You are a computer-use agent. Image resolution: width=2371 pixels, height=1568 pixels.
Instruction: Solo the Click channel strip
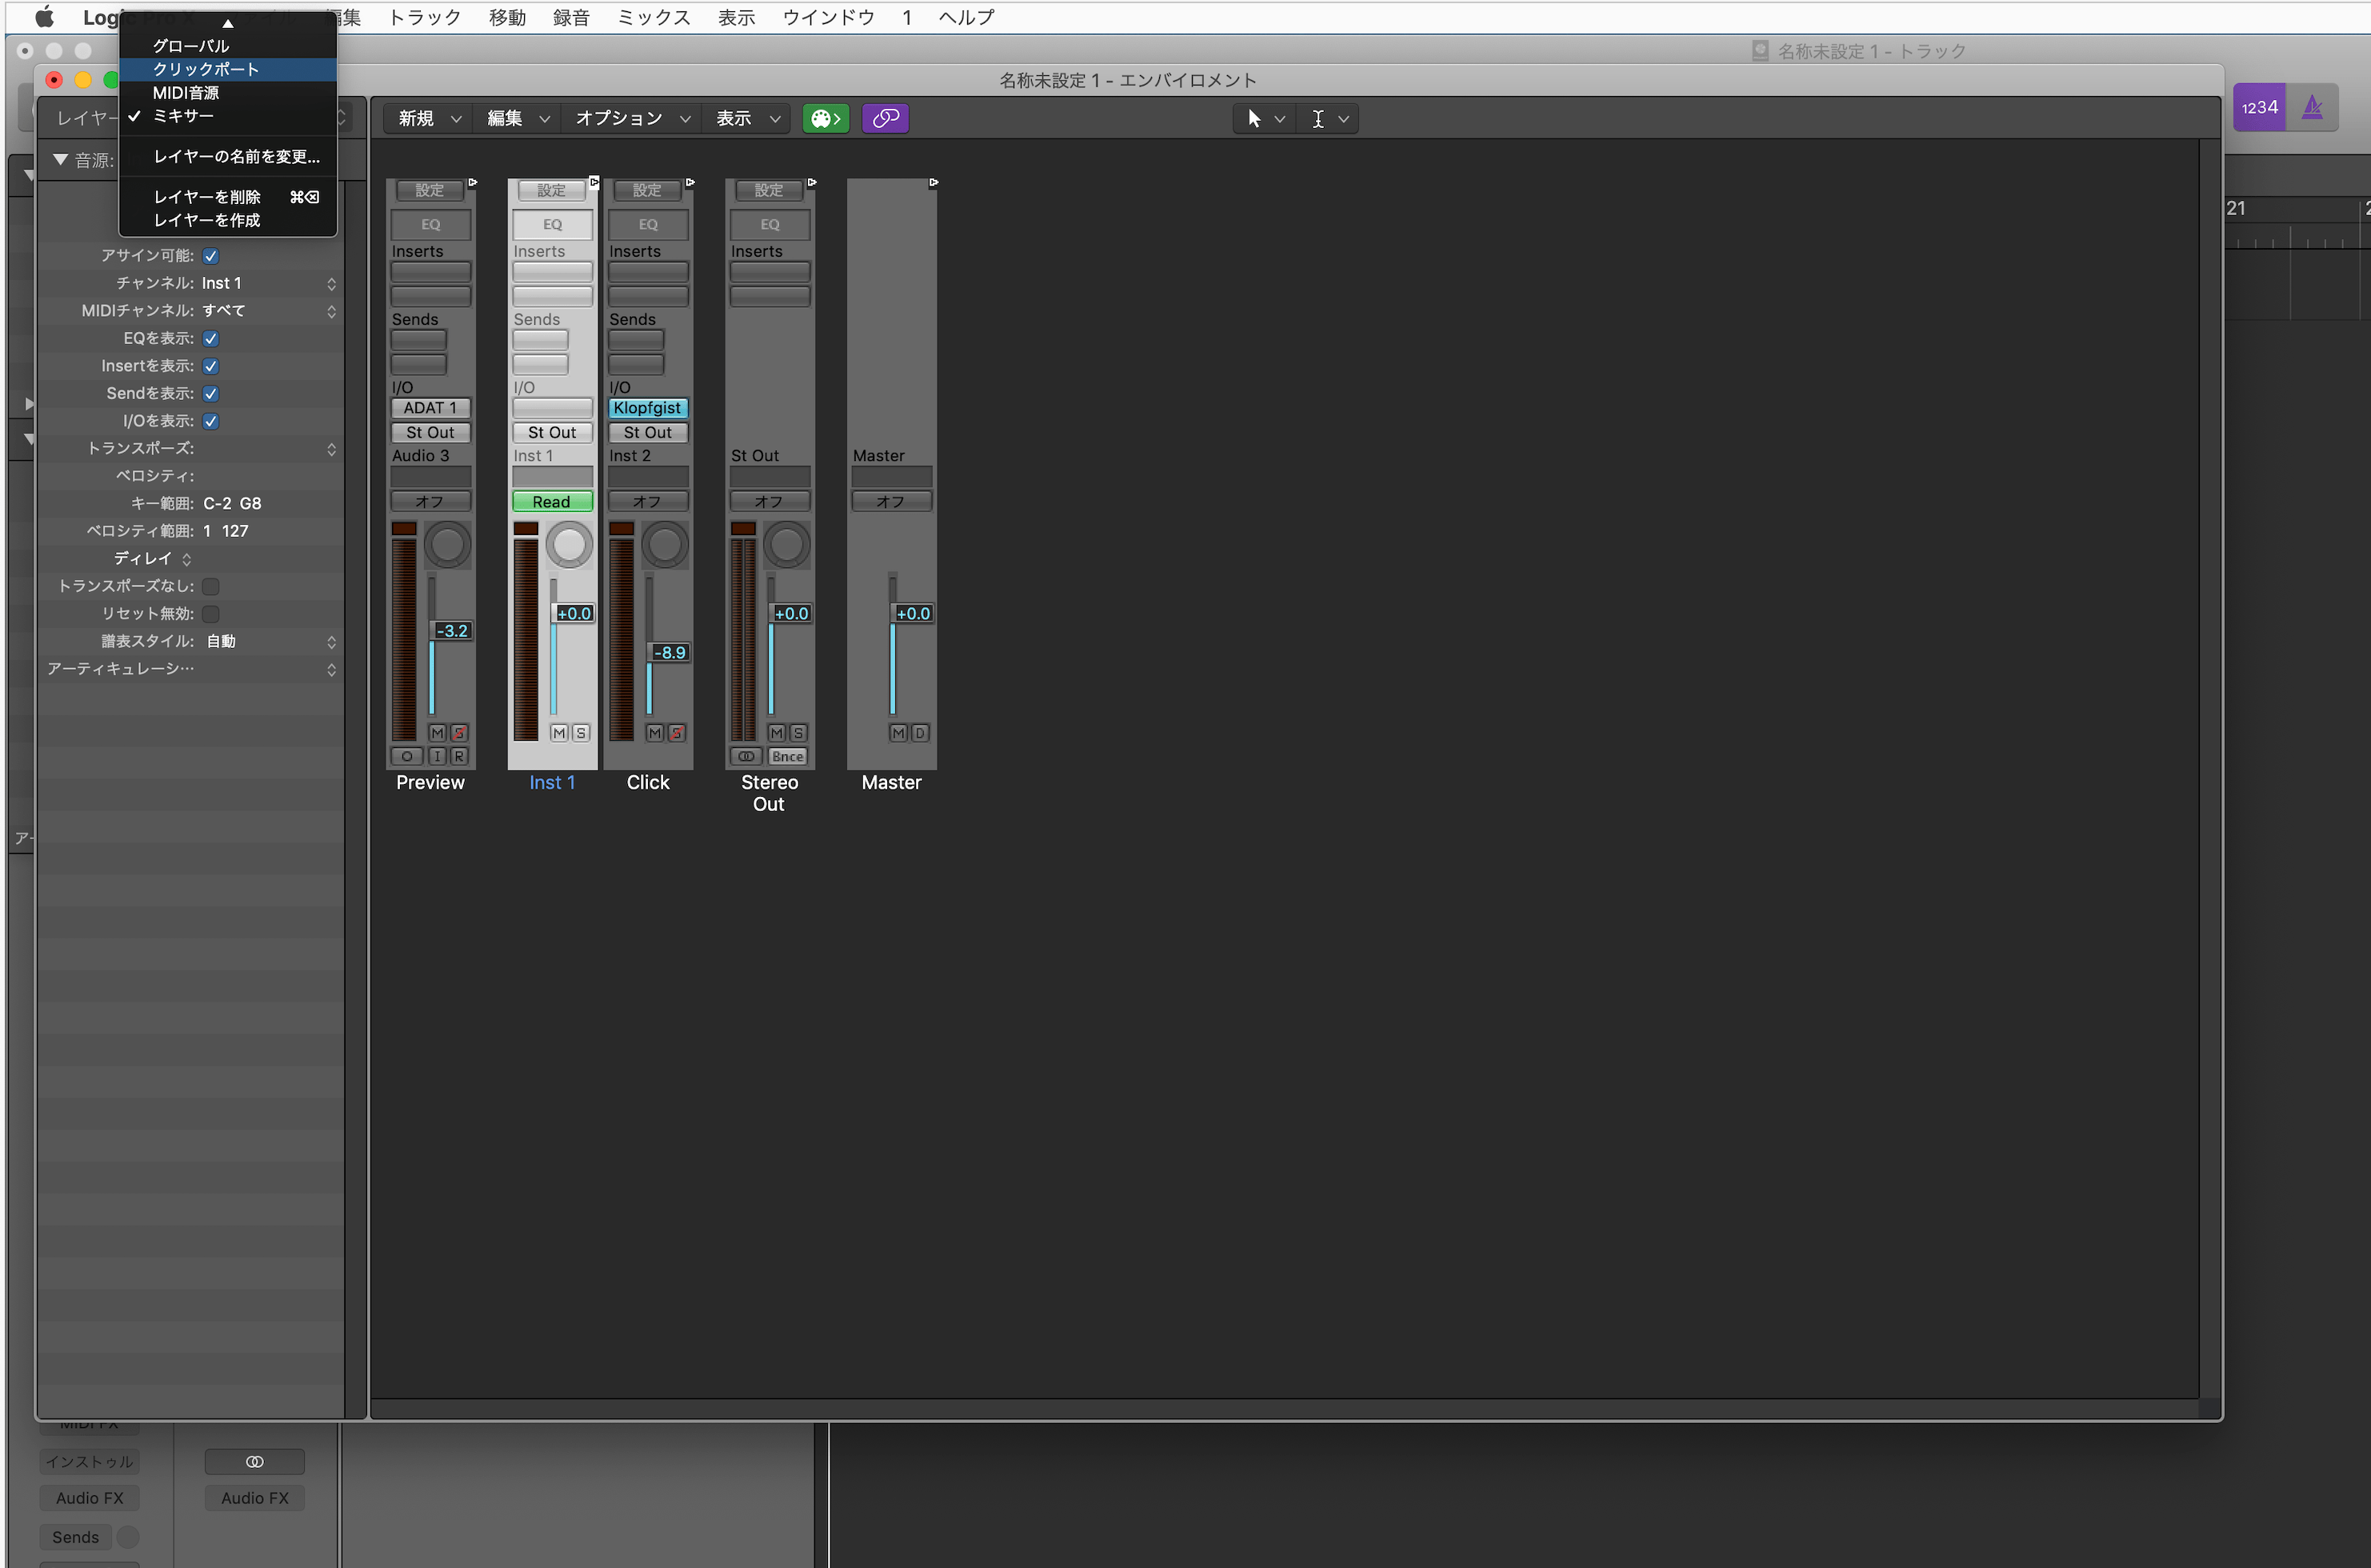click(x=677, y=733)
